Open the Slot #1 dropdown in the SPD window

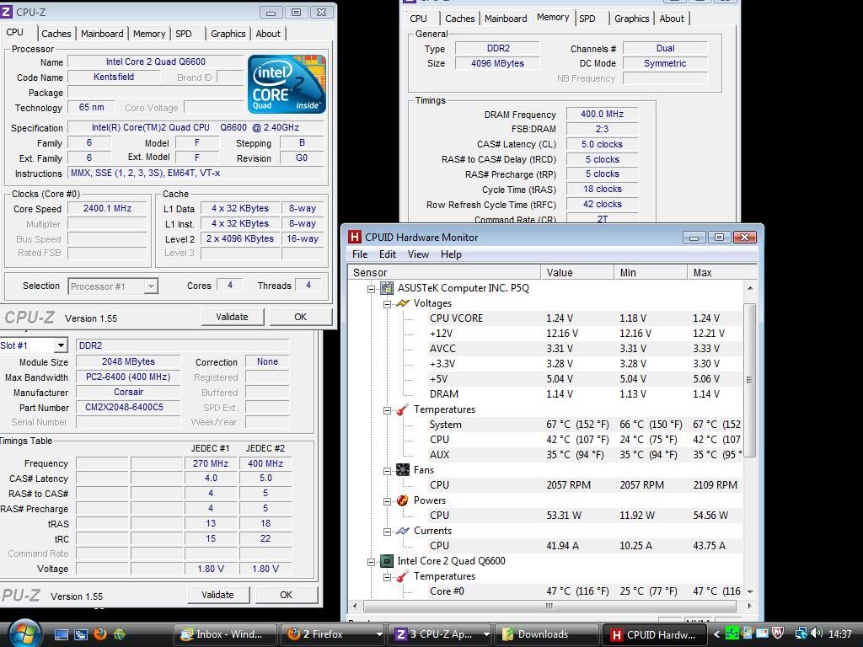coord(61,345)
